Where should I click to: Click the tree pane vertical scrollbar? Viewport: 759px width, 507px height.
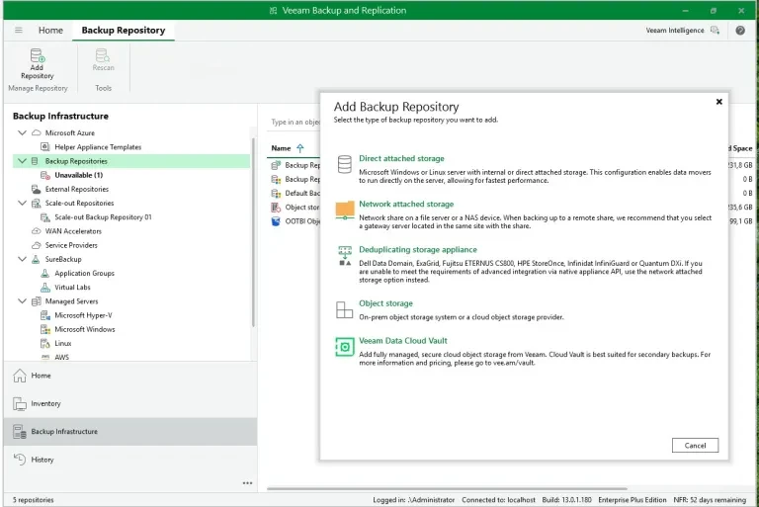coord(253,232)
